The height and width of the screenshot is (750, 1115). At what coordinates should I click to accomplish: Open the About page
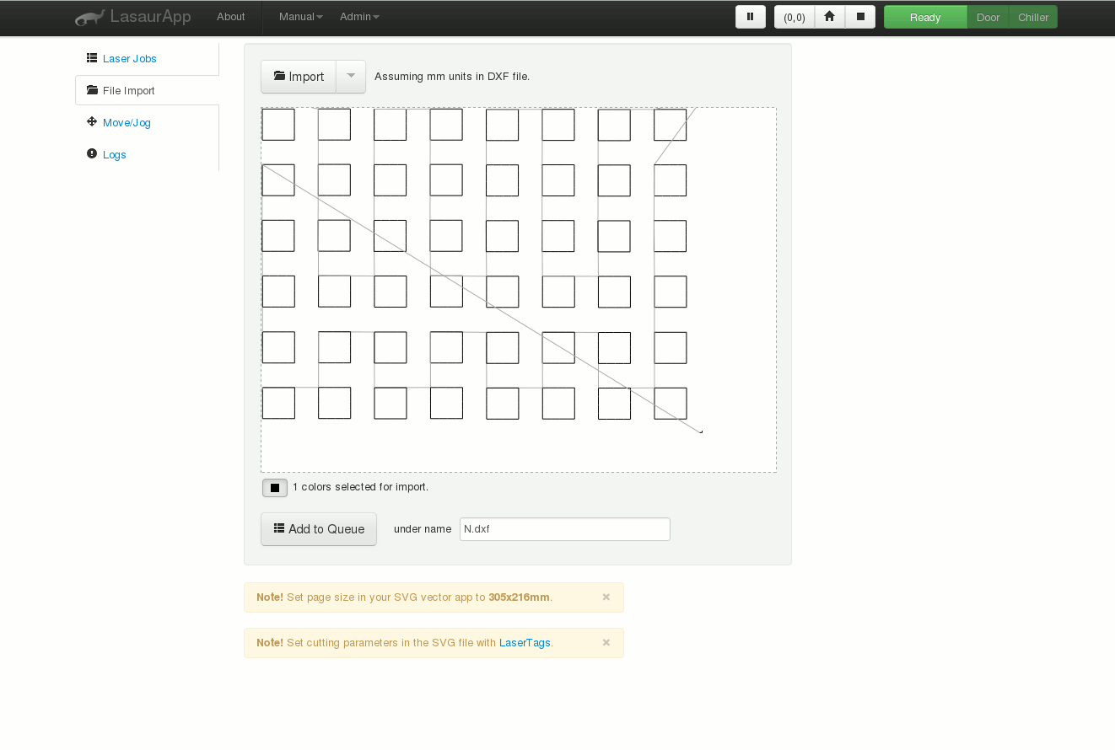point(231,17)
